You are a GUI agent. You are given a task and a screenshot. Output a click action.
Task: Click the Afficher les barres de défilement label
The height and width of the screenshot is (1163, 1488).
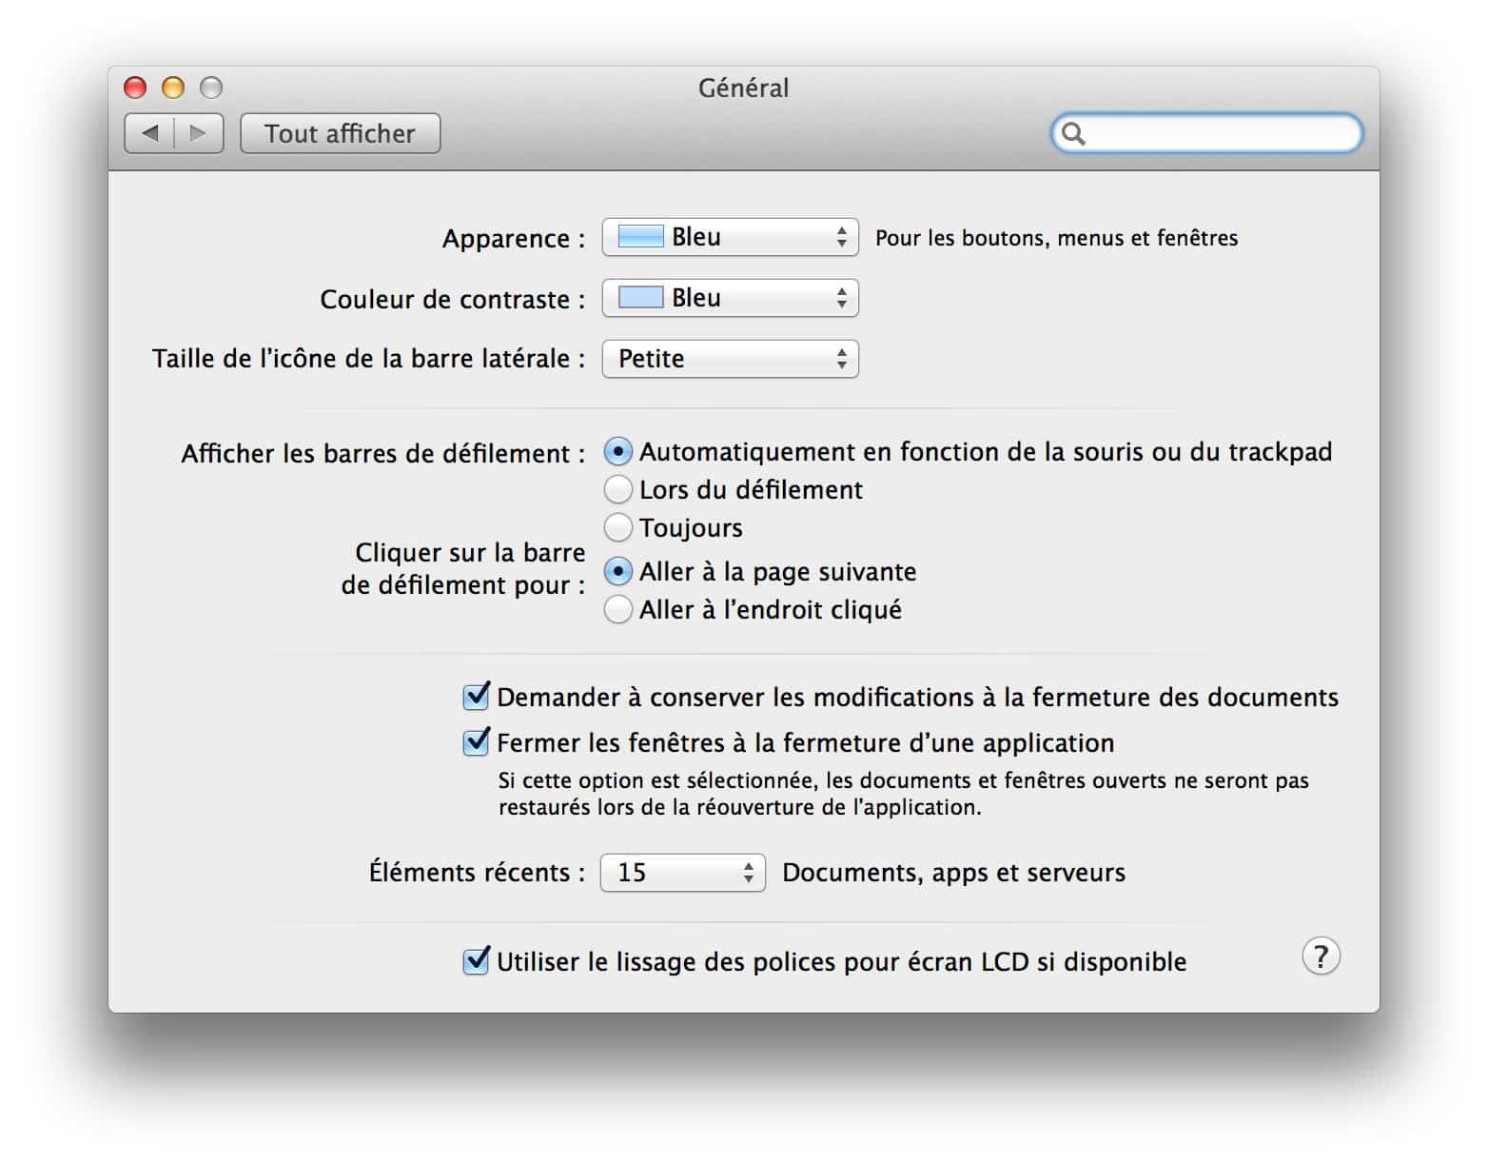coord(383,453)
